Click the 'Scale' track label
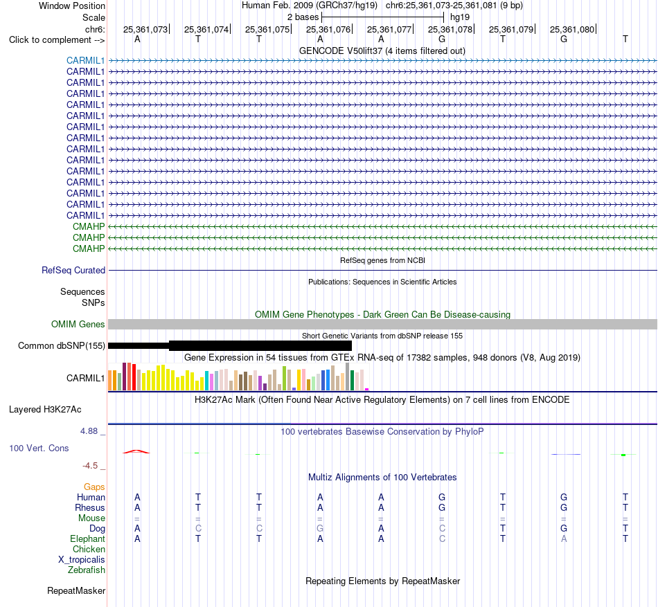Screen dimensions: 658x607 point(94,17)
